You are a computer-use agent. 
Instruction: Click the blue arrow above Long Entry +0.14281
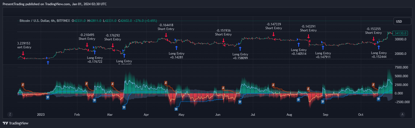point(177,48)
